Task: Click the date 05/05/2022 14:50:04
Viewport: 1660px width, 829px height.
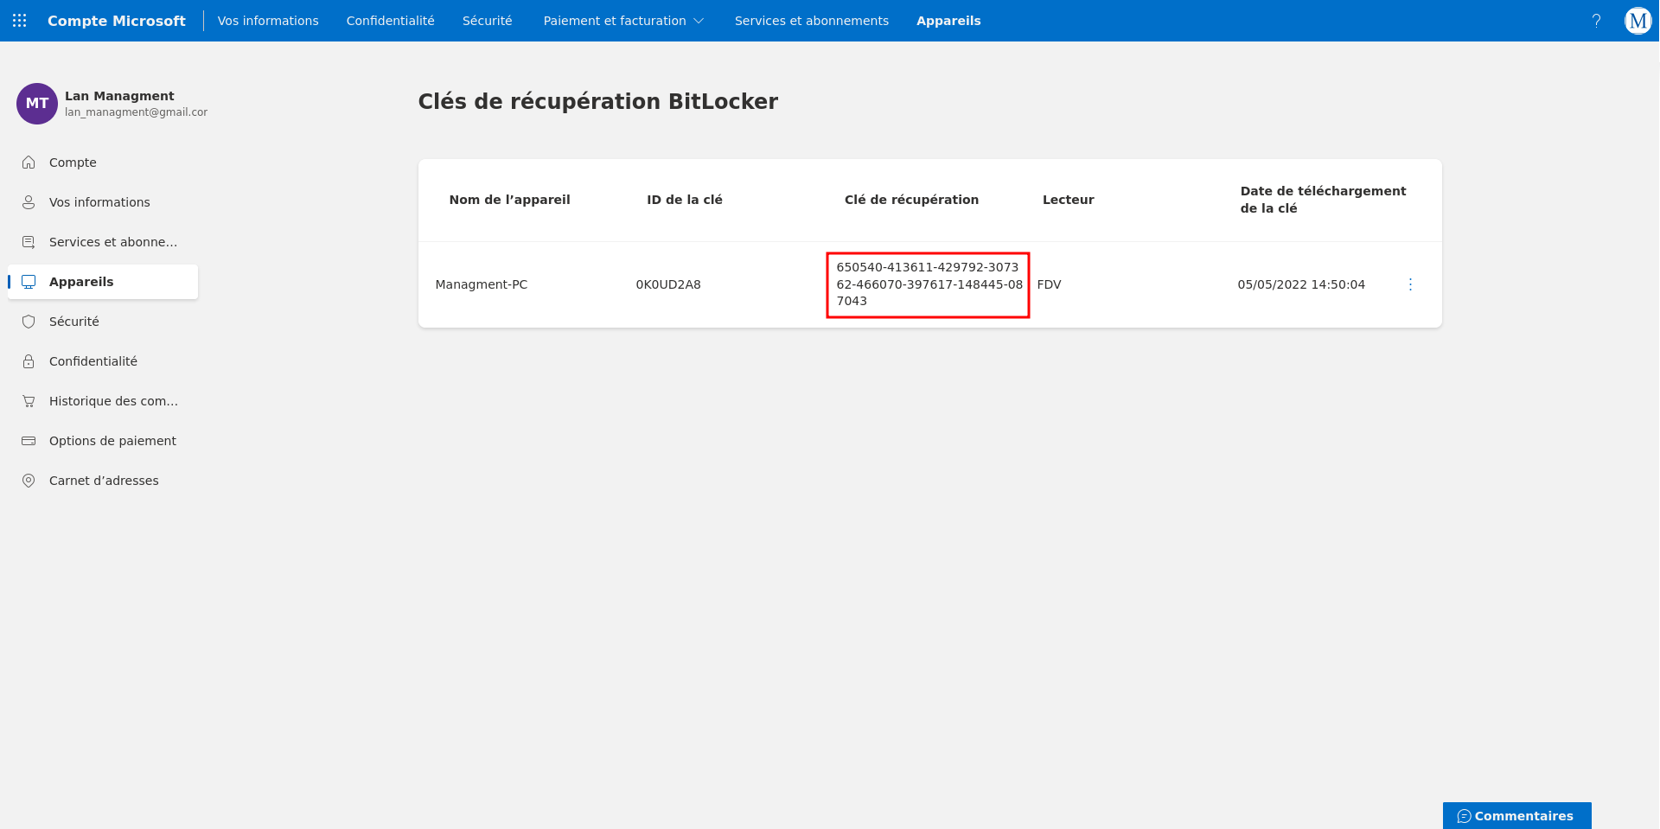Action: pyautogui.click(x=1301, y=284)
